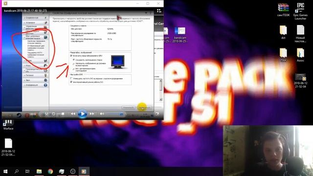Open Google Chrome from the taskbar
The image size is (313, 176).
point(50,172)
